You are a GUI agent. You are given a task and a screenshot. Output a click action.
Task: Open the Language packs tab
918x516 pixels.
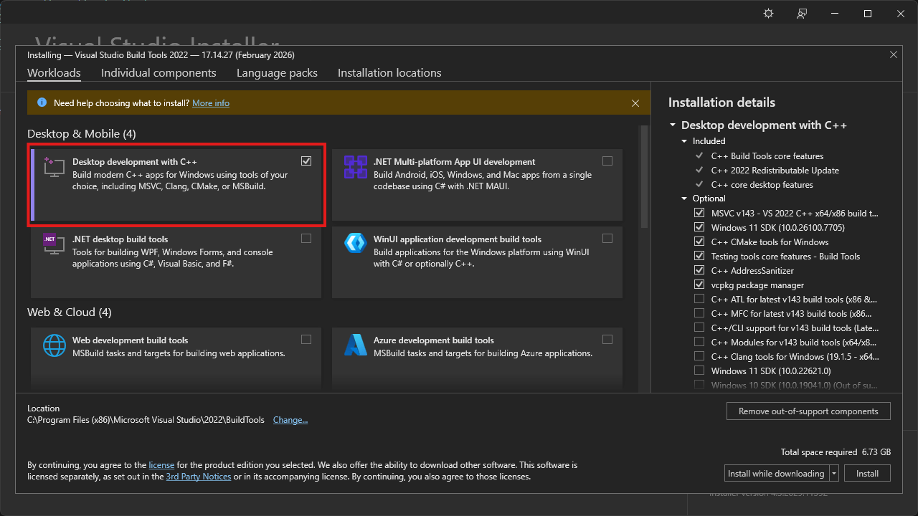[277, 73]
